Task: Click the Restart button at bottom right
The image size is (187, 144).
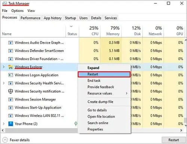Action: 174,140
